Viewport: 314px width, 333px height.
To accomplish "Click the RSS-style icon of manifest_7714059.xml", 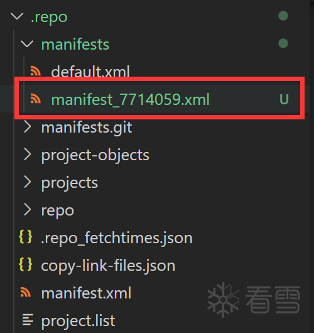I will pyautogui.click(x=35, y=99).
